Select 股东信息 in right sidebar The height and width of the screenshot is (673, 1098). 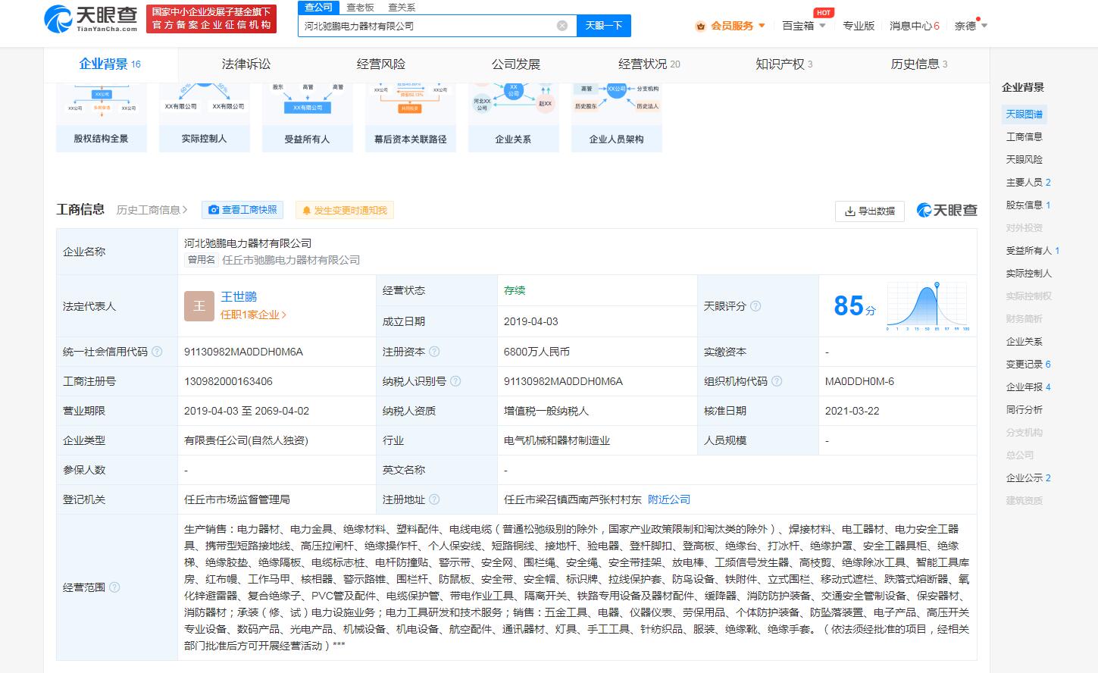pos(1028,205)
